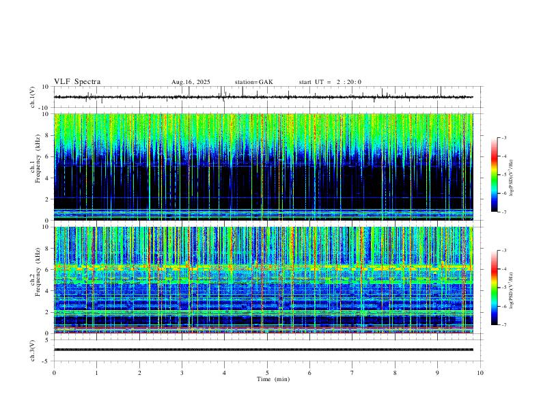Click the ch.2 spectrogram panel
The image size is (541, 418).
click(x=263, y=280)
